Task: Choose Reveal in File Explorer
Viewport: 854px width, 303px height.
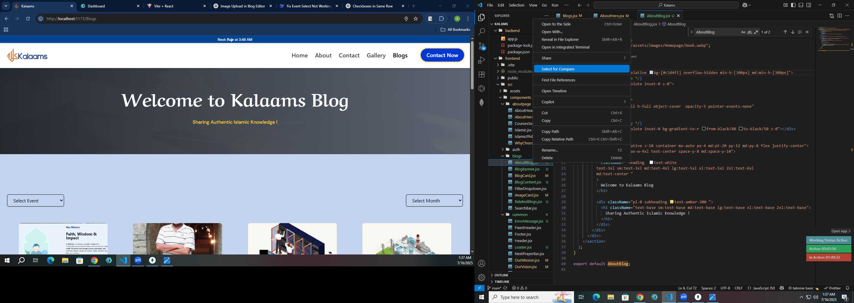Action: pos(581,39)
